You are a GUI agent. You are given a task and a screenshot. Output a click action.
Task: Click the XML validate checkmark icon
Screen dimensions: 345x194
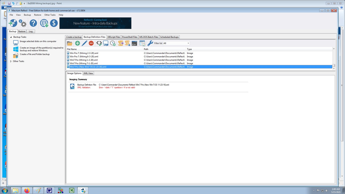click(99, 43)
